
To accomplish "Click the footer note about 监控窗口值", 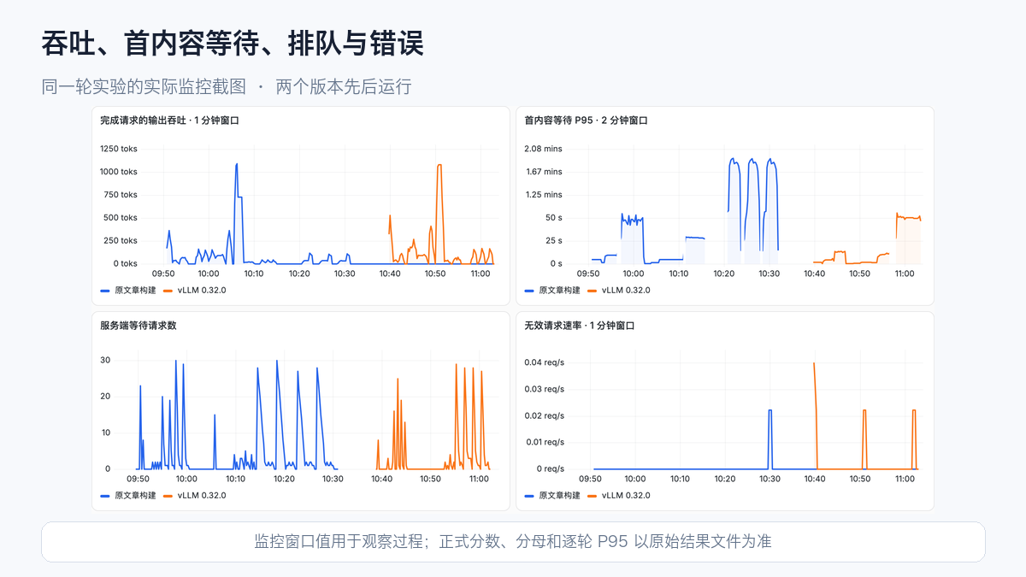I will [x=513, y=541].
